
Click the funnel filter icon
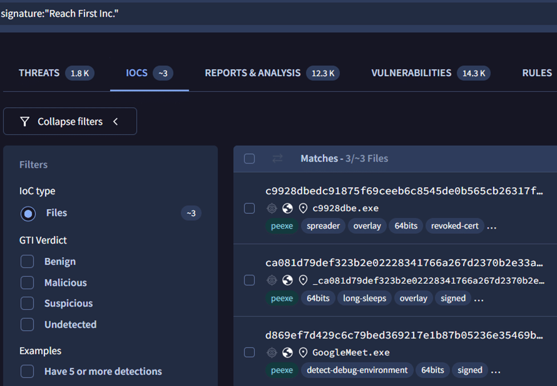25,121
